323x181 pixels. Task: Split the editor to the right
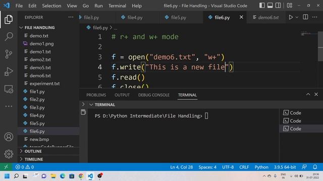[305, 17]
